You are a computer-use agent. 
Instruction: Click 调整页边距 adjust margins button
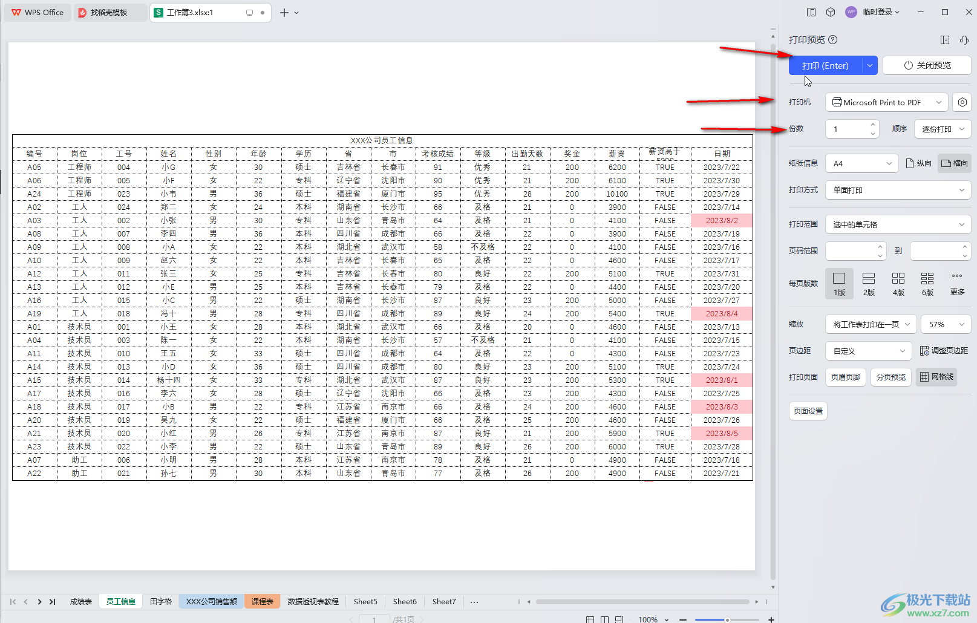(944, 351)
